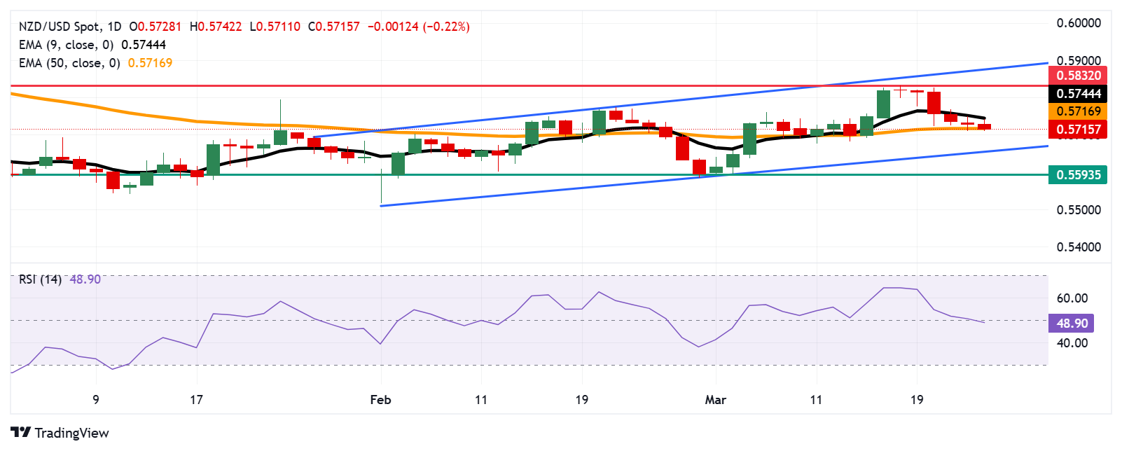Click the TradingView logo icon
This screenshot has height=451, width=1122.
point(20,433)
